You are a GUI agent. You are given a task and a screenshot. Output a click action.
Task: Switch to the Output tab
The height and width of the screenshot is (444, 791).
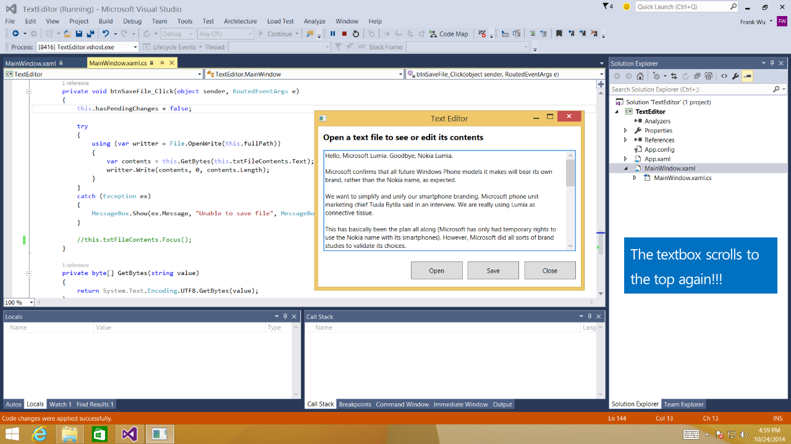(x=502, y=405)
